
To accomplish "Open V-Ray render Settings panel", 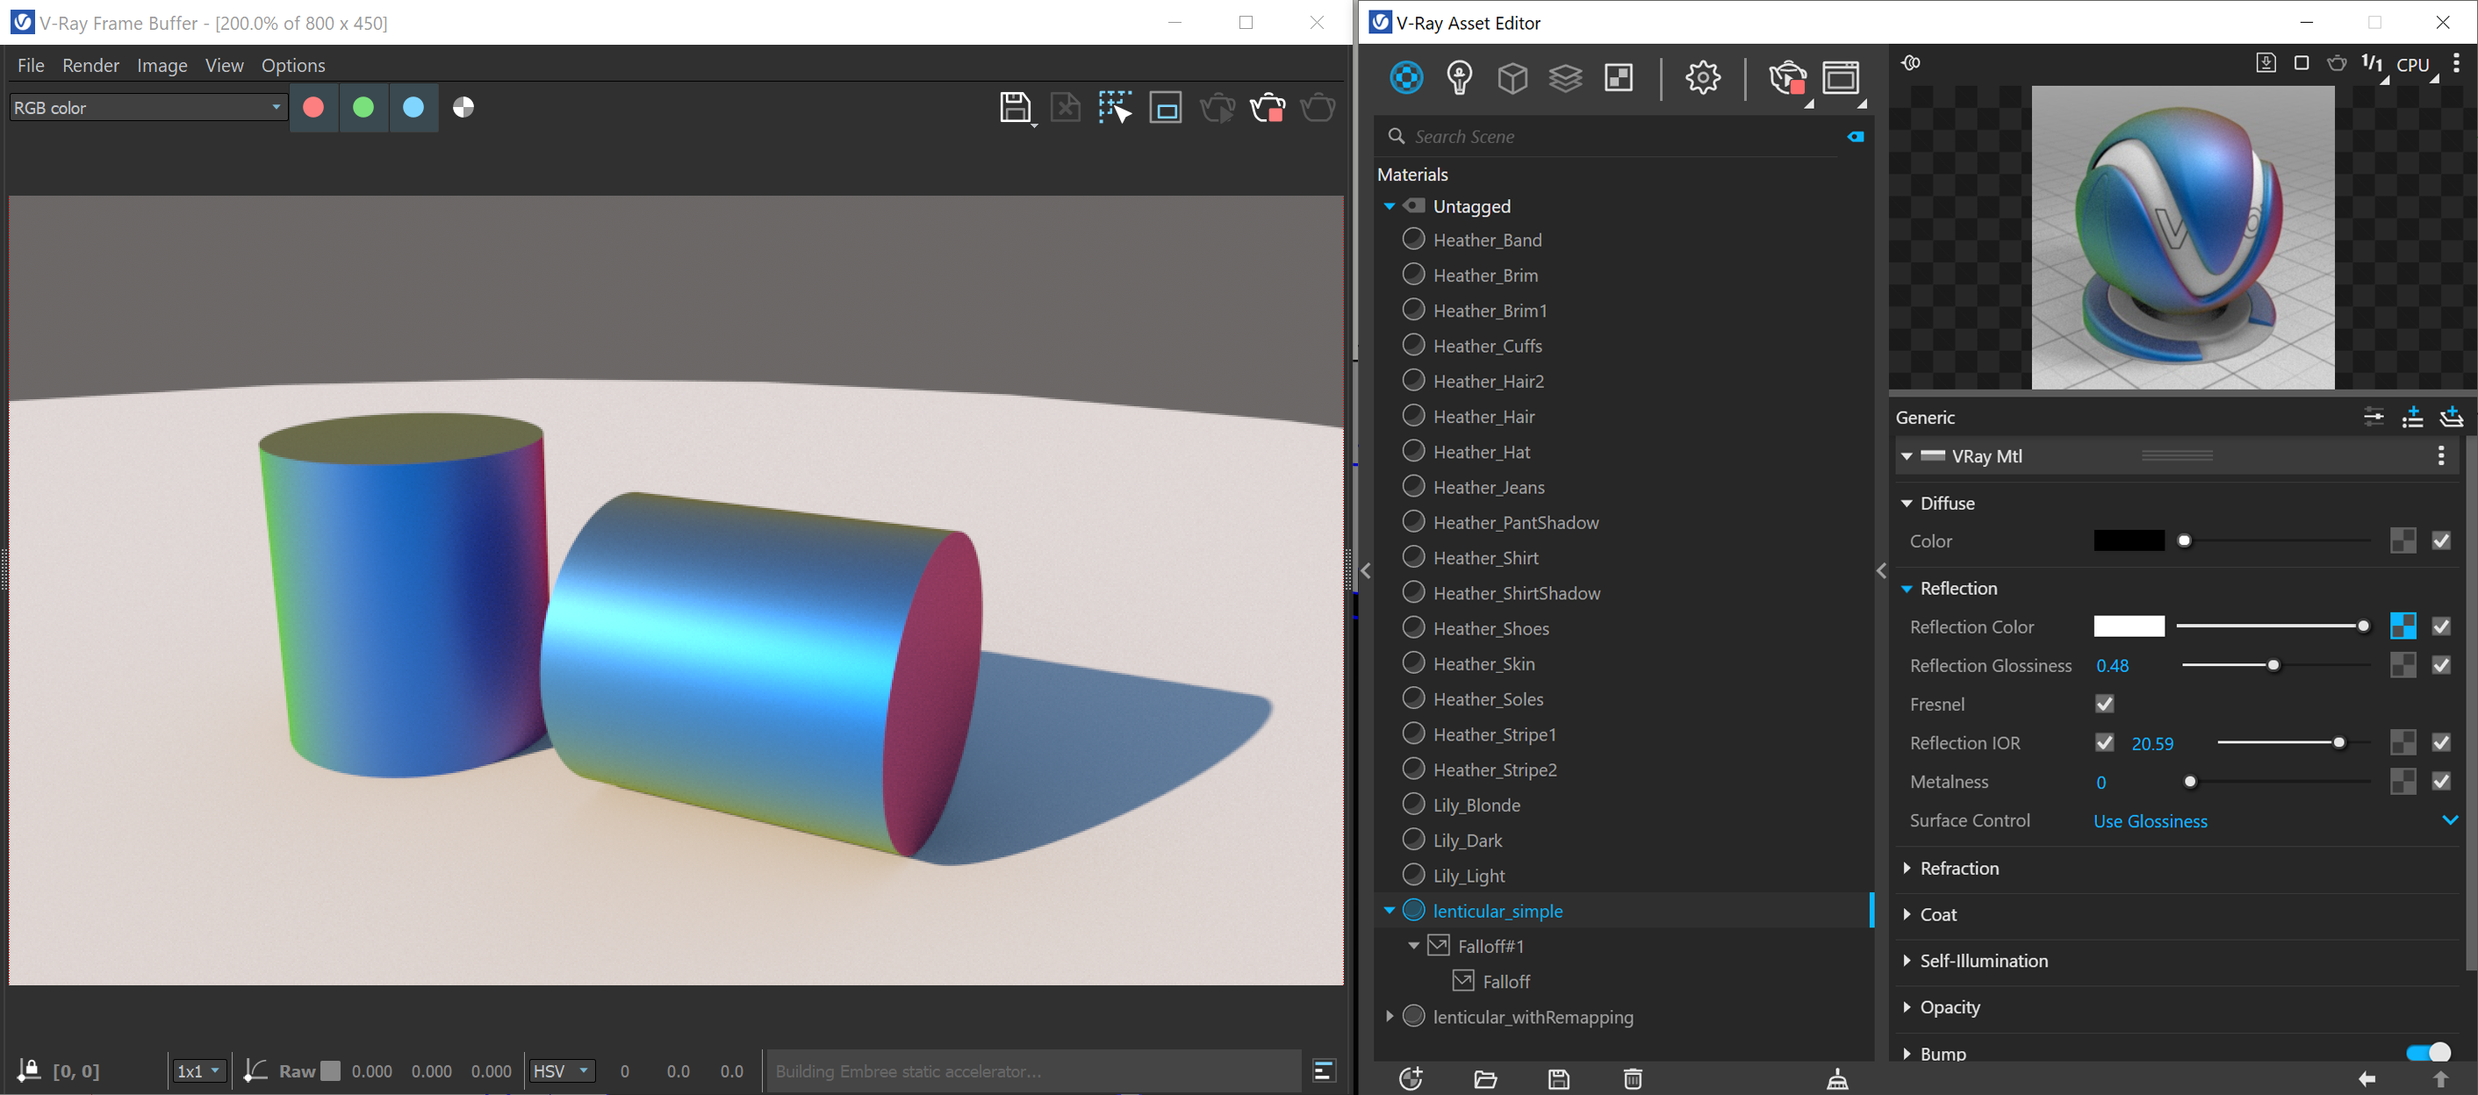I will (x=1703, y=78).
